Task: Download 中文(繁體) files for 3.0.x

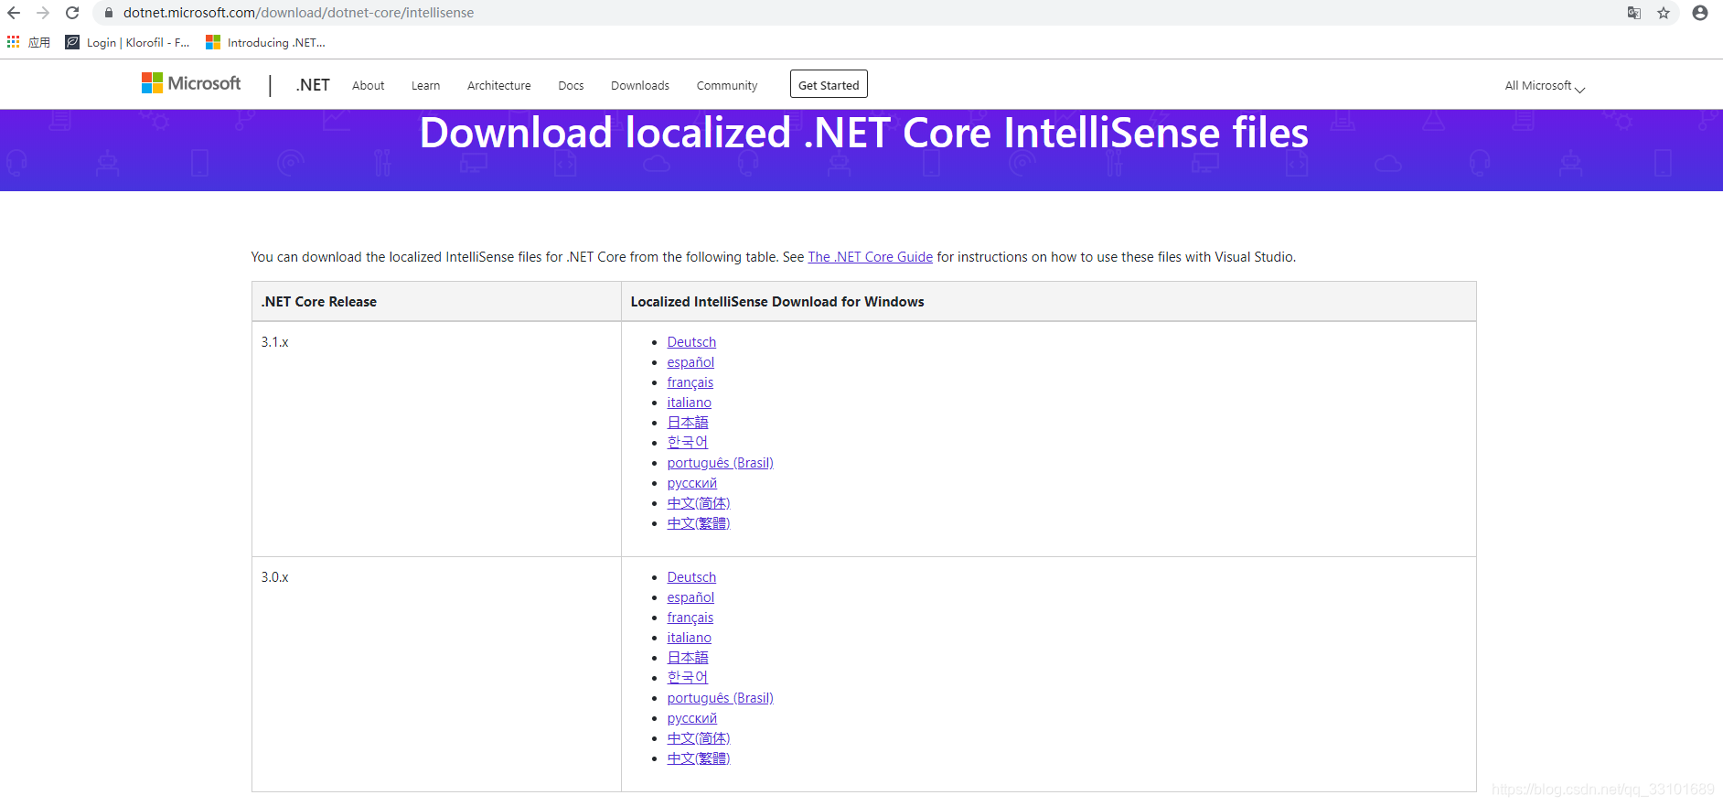Action: point(698,758)
